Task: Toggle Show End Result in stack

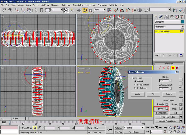Action: [163, 55]
